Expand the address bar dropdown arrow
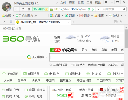The height and width of the screenshot is (100, 128). coord(98,9)
